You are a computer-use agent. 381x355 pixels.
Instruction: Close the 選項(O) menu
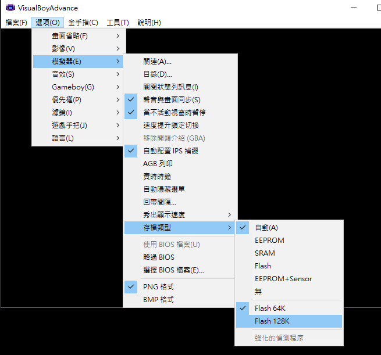48,23
